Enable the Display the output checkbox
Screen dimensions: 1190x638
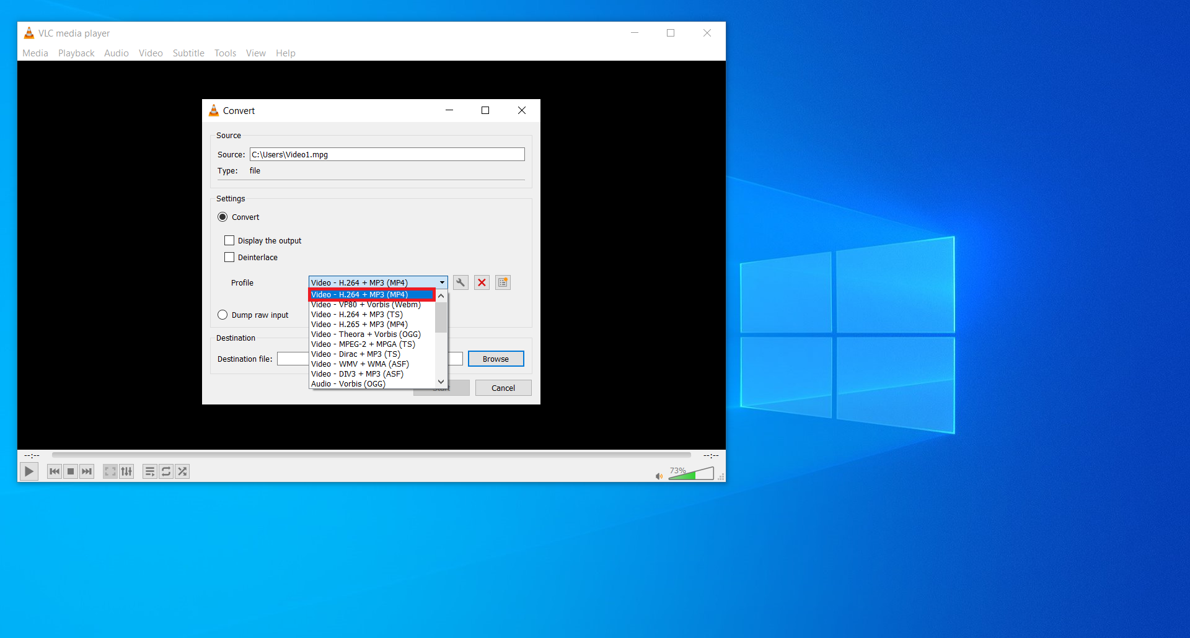click(x=229, y=240)
